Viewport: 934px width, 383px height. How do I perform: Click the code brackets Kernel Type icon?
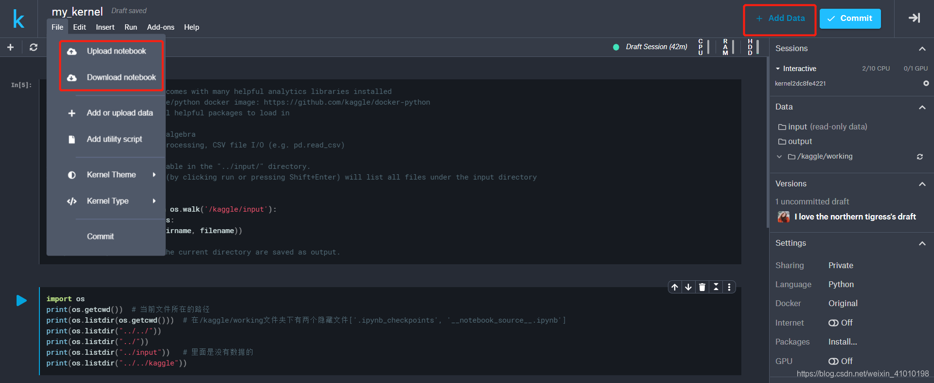[72, 201]
